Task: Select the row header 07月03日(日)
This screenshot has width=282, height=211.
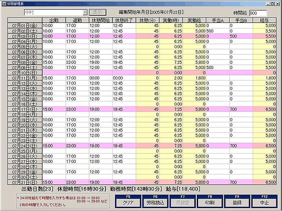Action: 25,36
